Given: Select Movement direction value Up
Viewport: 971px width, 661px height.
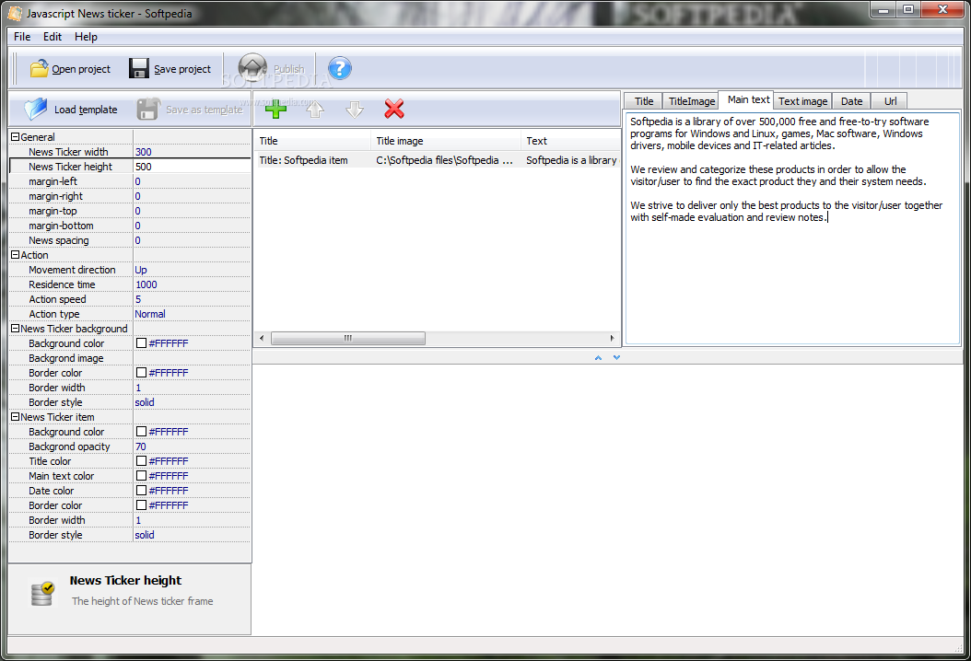Looking at the screenshot, I should point(192,270).
